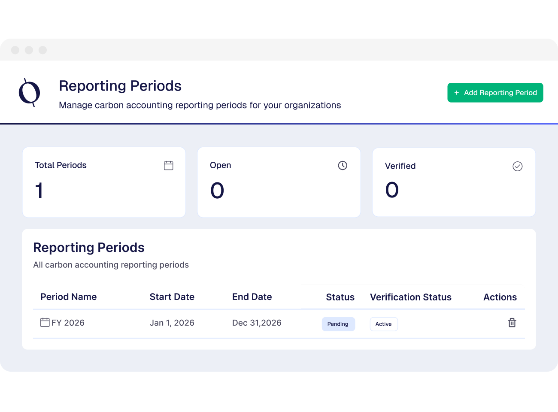558x412 pixels.
Task: Click the Dec 31, 2026 end date cell
Action: coord(257,323)
